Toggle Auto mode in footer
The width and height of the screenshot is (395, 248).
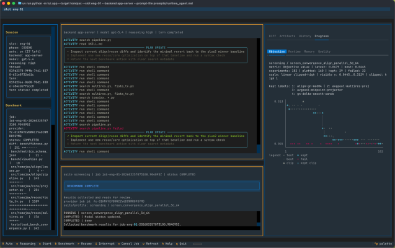coord(7,244)
